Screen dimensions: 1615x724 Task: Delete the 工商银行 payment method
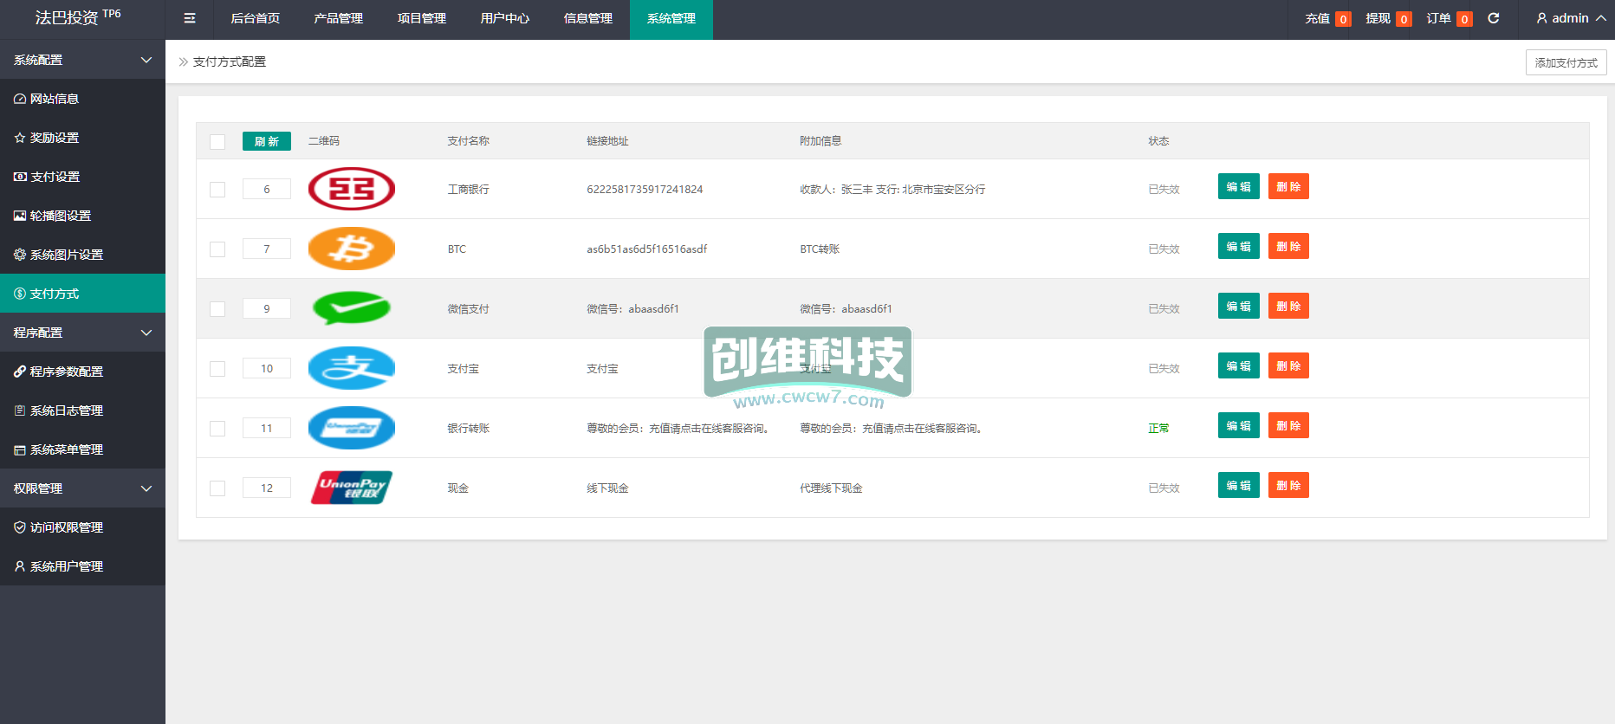click(x=1288, y=186)
